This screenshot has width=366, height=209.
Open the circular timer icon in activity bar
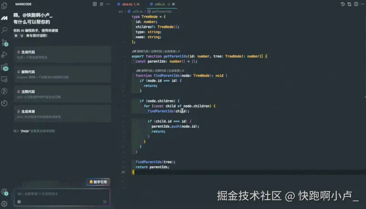coord(4,103)
